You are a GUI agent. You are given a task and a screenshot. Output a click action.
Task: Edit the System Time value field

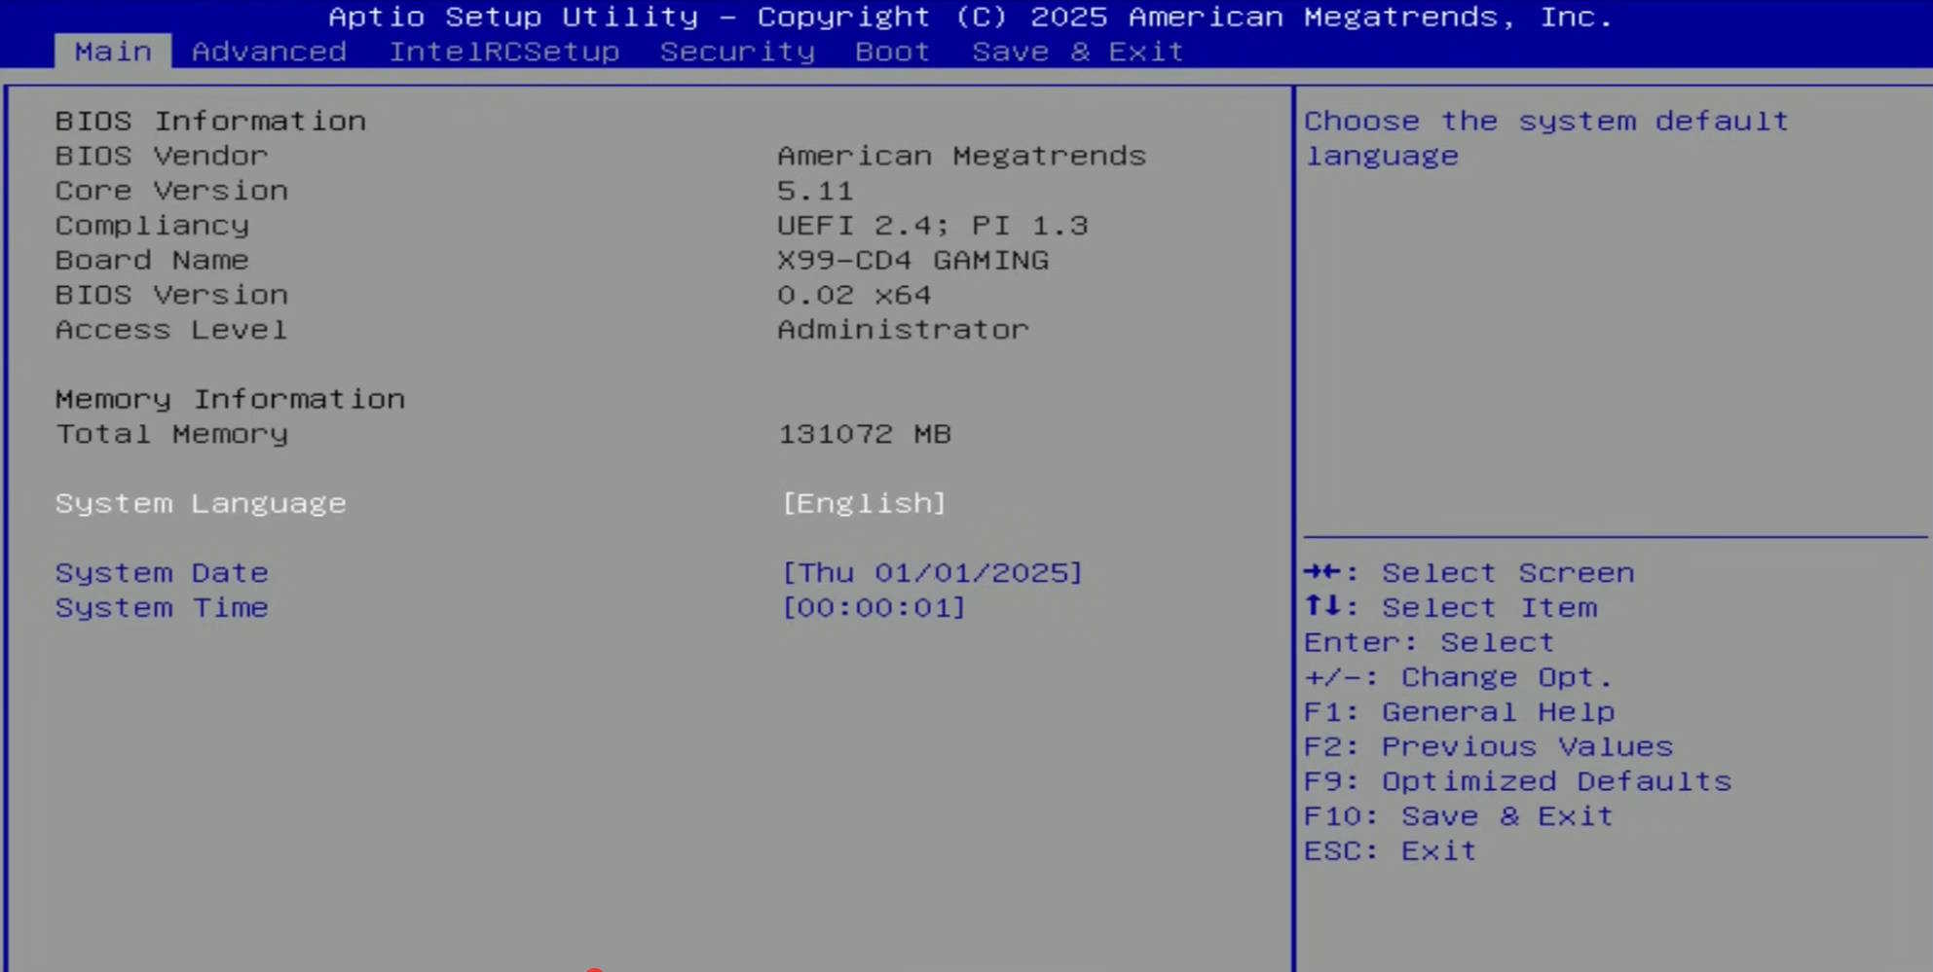[874, 608]
